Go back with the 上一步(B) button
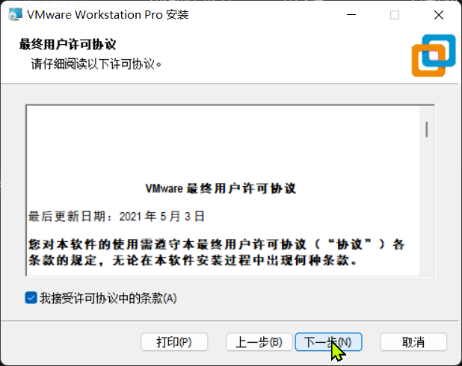Screen dimensions: 462x366 pyautogui.click(x=259, y=342)
